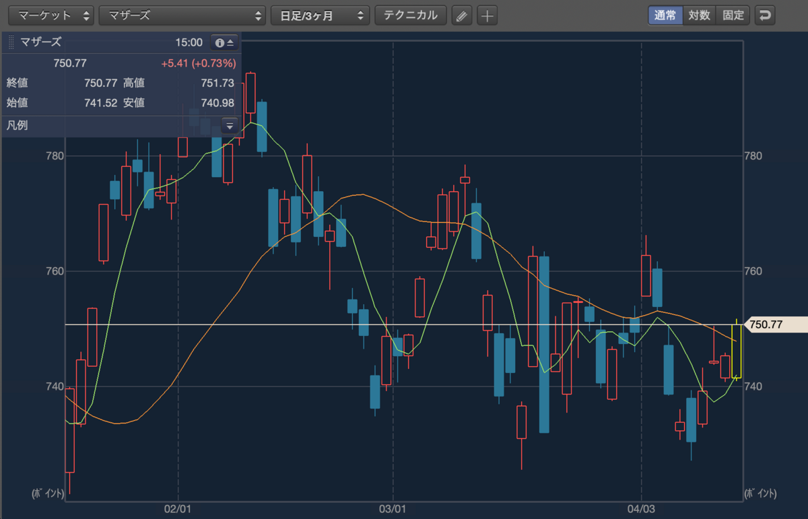Click the 03/01 date axis label

pyautogui.click(x=391, y=510)
